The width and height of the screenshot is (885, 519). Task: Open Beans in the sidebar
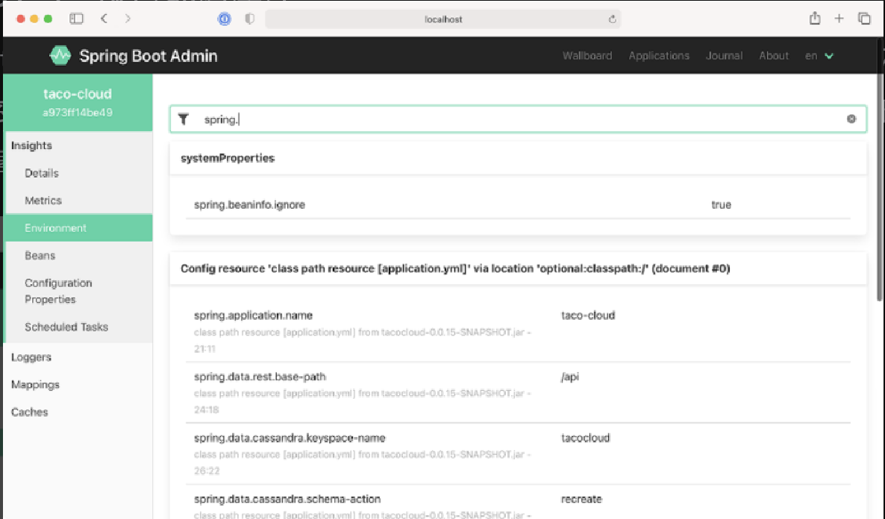40,256
